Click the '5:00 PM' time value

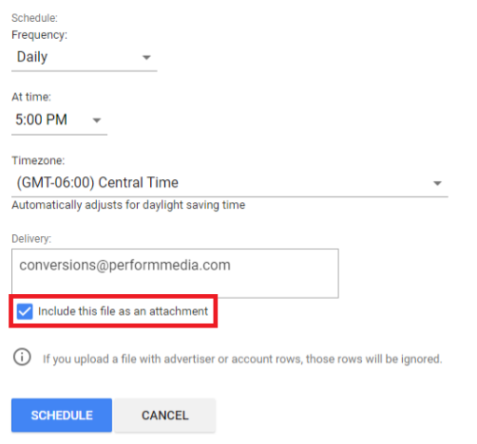click(41, 120)
